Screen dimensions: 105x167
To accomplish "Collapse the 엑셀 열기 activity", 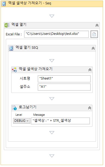I will [97, 25].
